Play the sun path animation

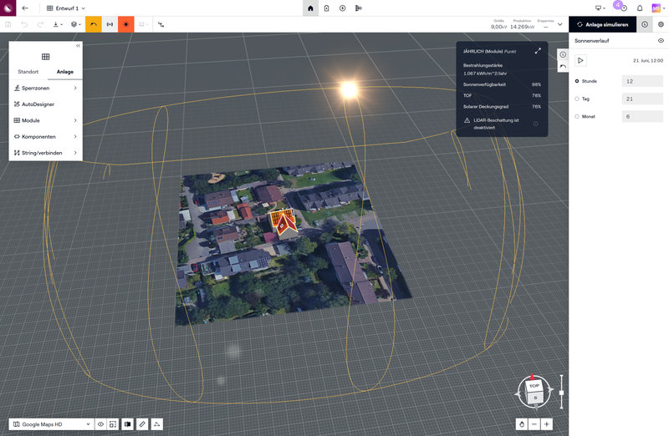(x=580, y=60)
